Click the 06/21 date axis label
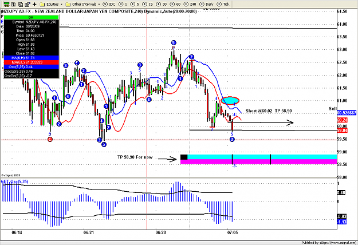The width and height of the screenshot is (358, 245). [89, 232]
